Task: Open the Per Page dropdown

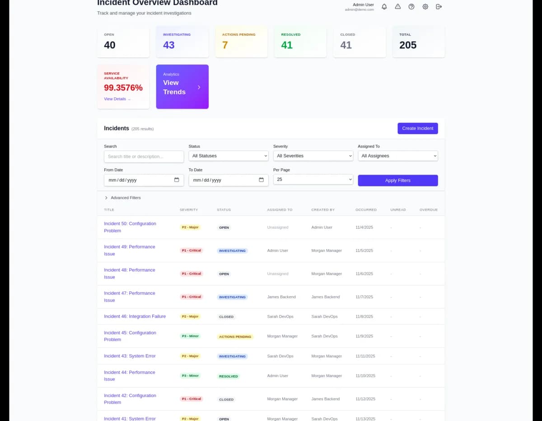Action: click(313, 179)
